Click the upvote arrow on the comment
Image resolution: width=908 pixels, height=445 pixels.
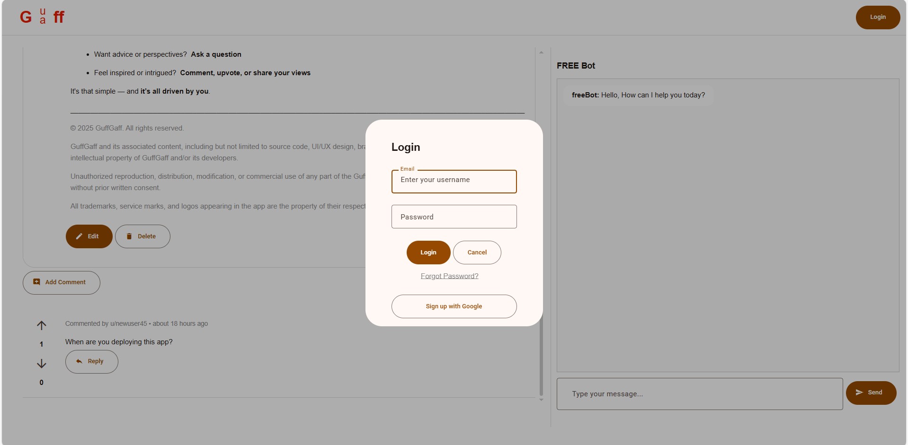42,325
